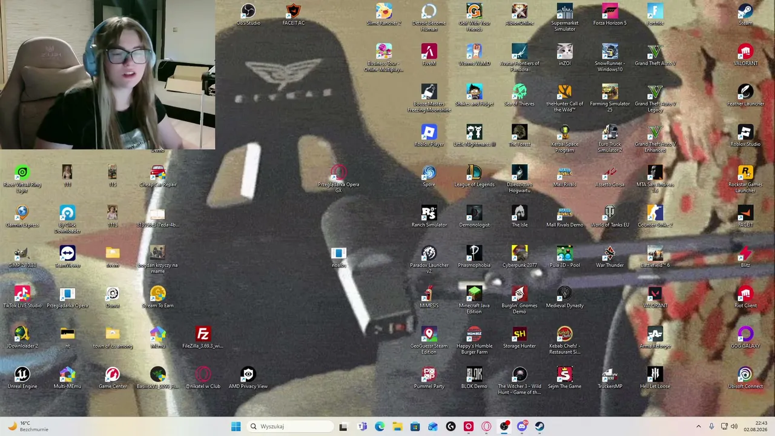Open the Windows Start menu
The height and width of the screenshot is (436, 775).
point(236,426)
